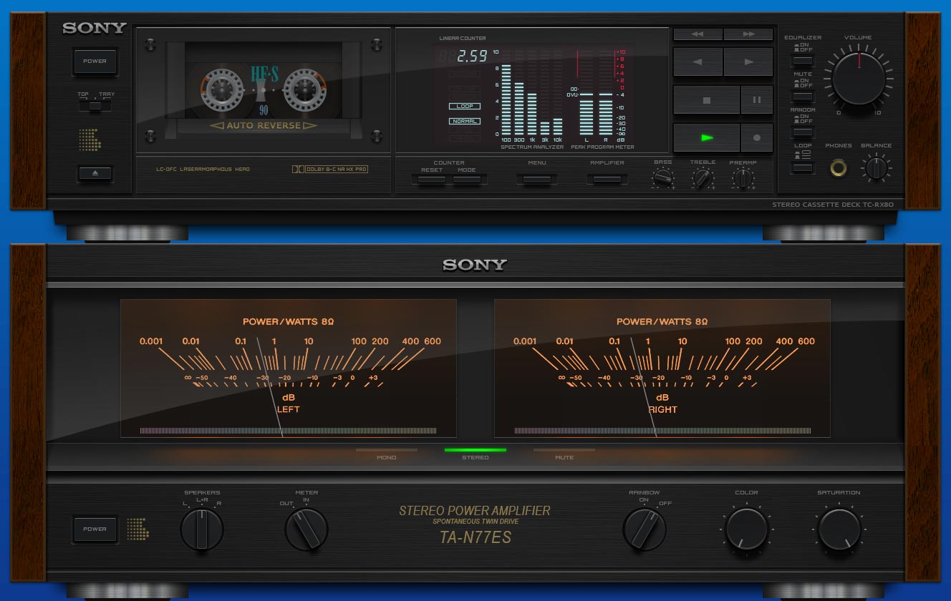Start playback with the green play button
This screenshot has width=951, height=601.
(x=706, y=138)
